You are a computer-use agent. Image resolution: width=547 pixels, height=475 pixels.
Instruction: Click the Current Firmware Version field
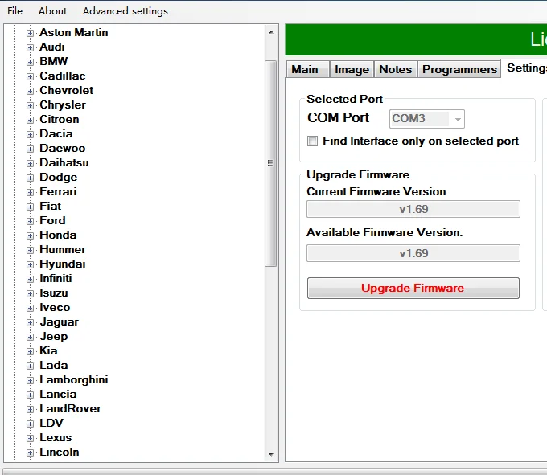[x=413, y=209]
